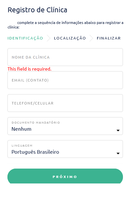Click the red 'This field is required.' message
132x199 pixels.
tap(29, 69)
